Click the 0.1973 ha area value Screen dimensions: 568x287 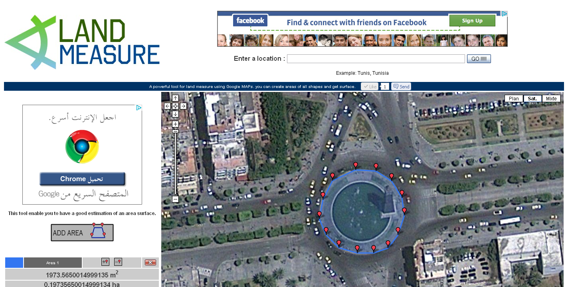(x=82, y=285)
